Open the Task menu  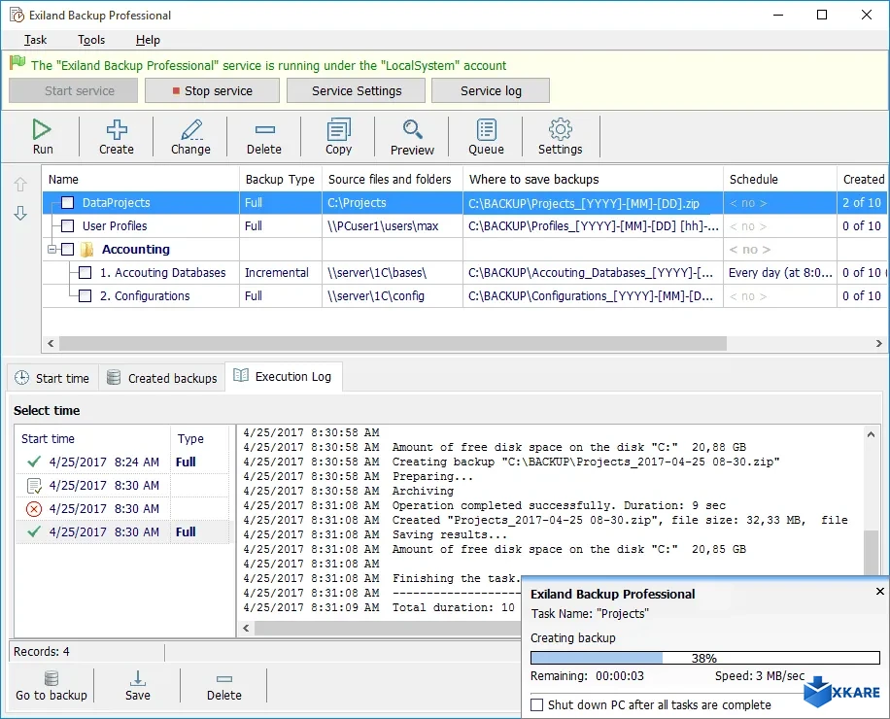(35, 40)
